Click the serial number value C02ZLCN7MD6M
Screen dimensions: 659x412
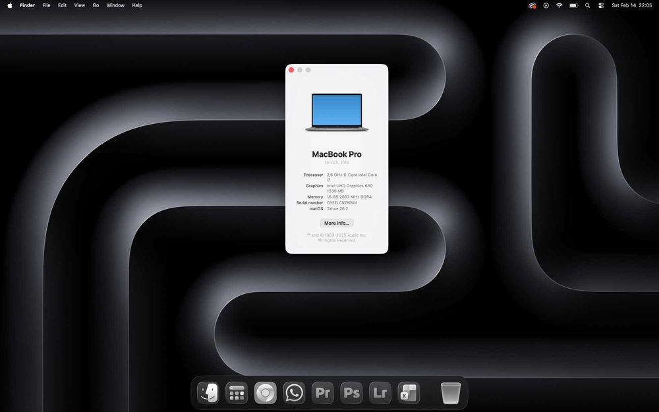pos(342,202)
